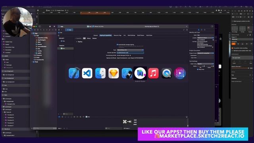Image resolution: width=254 pixels, height=143 pixels.
Task: Expand the public folder in navigator
Action: coord(35,53)
